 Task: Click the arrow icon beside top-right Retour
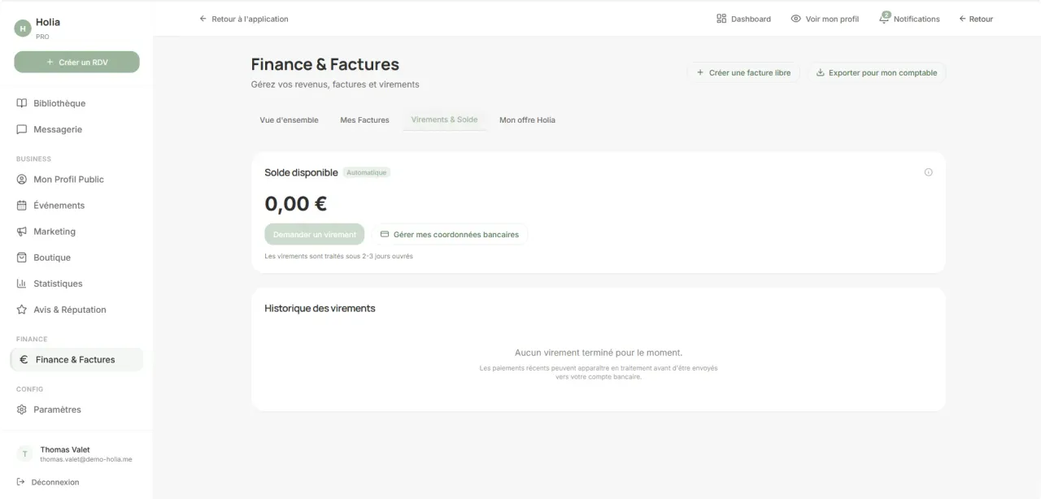point(963,19)
